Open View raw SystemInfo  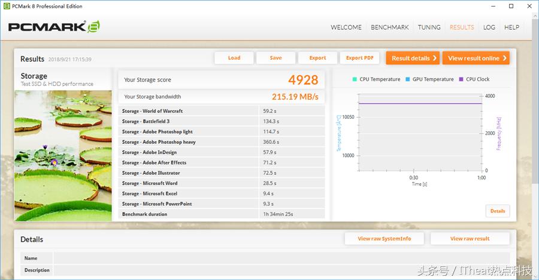pyautogui.click(x=384, y=238)
